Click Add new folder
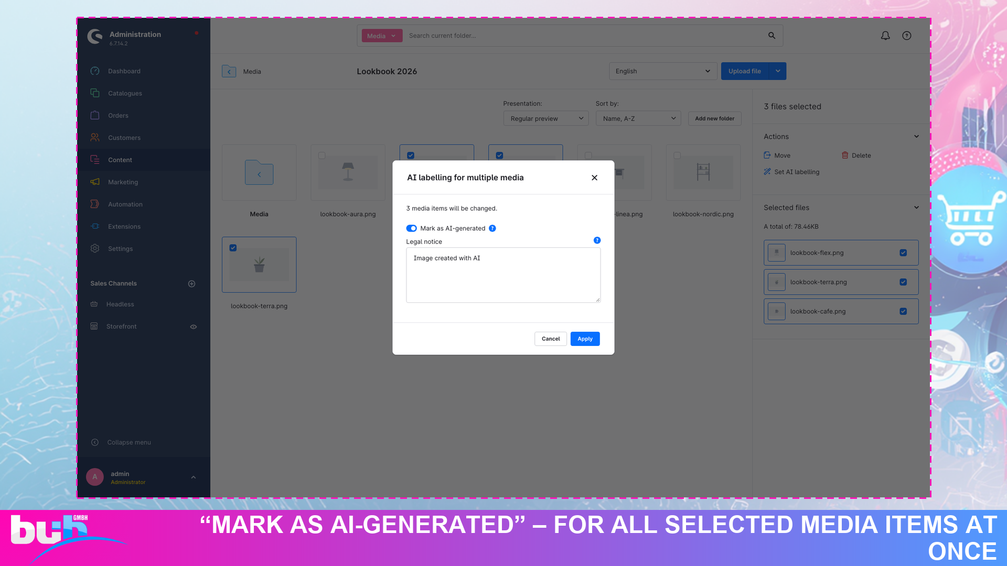The width and height of the screenshot is (1007, 566). (x=714, y=118)
